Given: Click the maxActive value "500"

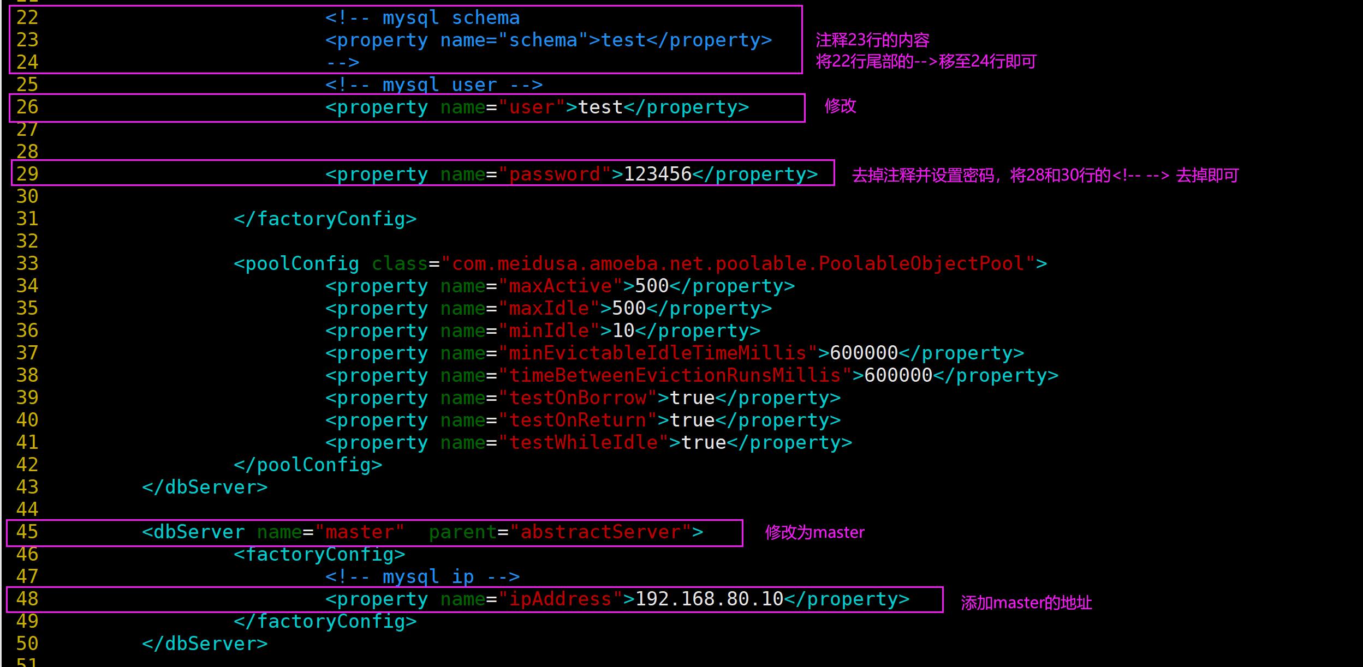Looking at the screenshot, I should pyautogui.click(x=652, y=286).
